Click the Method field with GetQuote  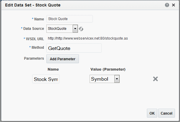pos(74,48)
